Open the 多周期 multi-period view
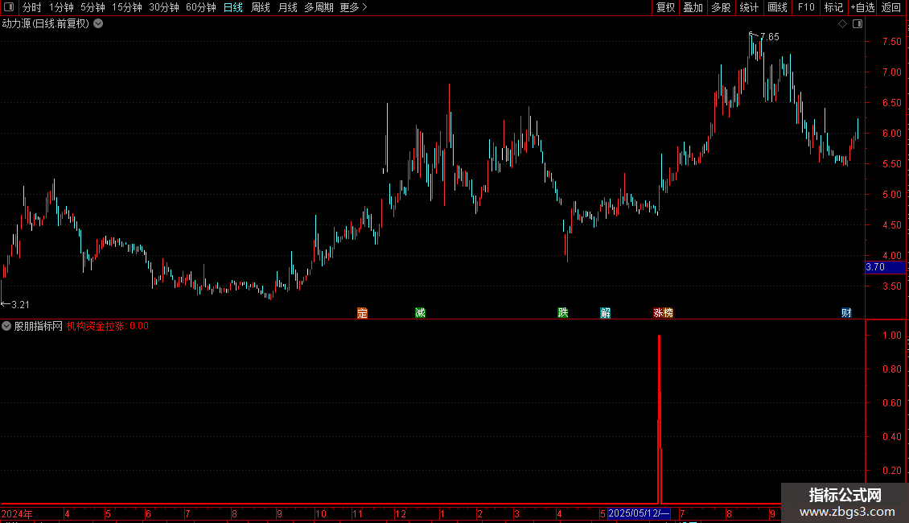This screenshot has height=523, width=909. tap(319, 7)
